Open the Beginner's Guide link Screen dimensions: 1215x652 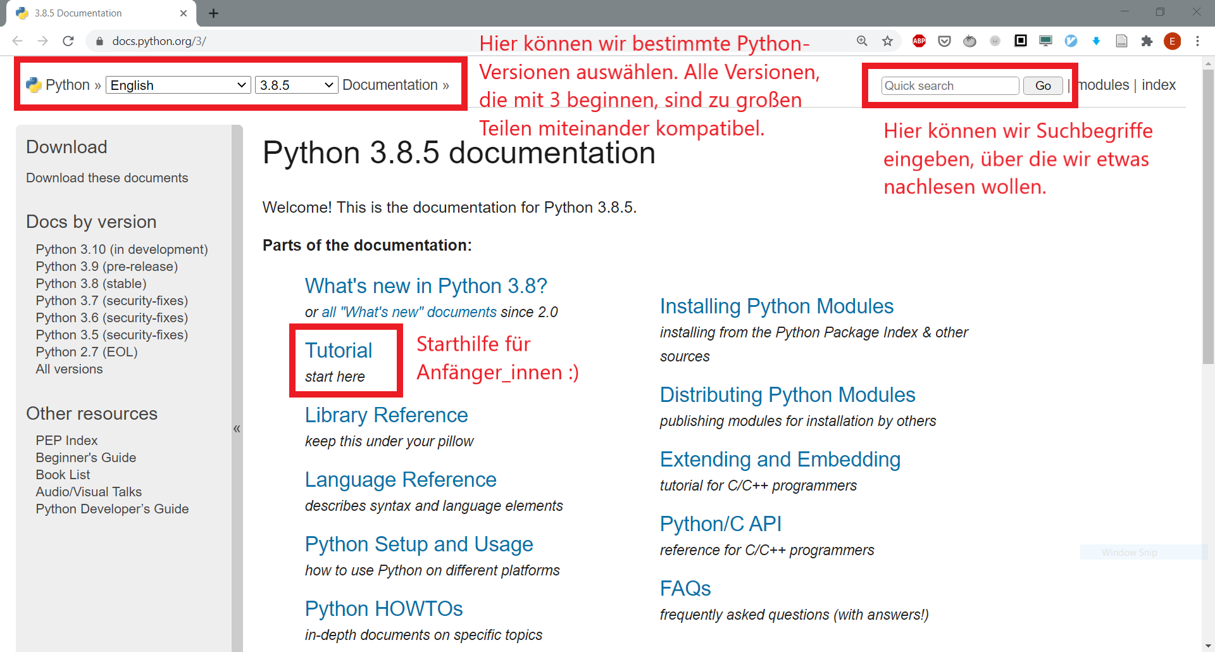(85, 458)
